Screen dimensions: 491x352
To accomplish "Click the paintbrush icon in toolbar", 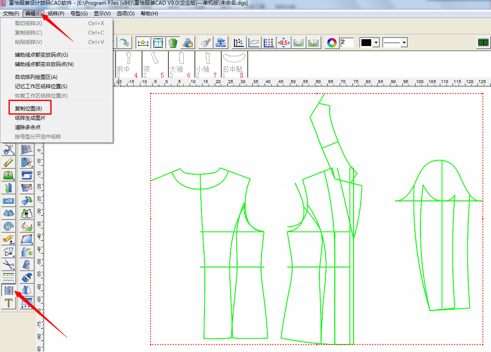I will [206, 43].
